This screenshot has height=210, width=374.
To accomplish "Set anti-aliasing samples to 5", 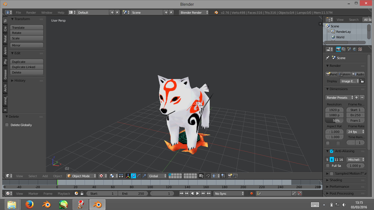I will click(x=327, y=159).
